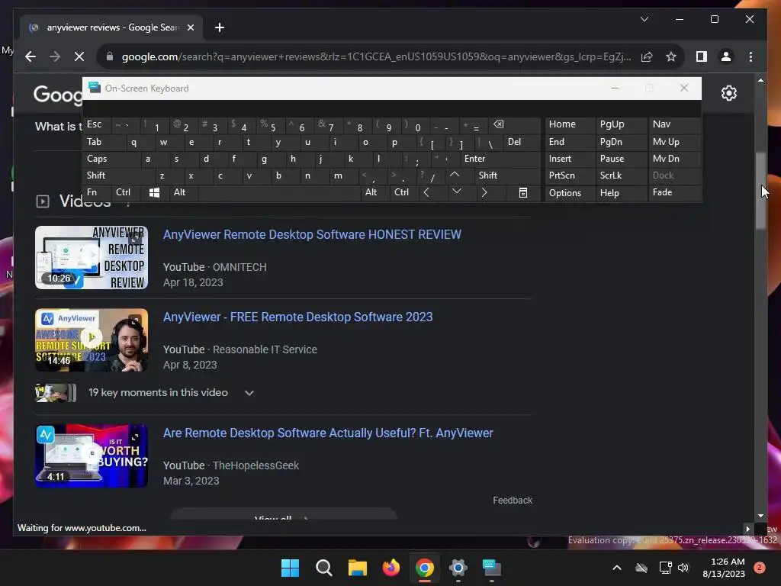Toggle Fade on On-Screen Keyboard
The width and height of the screenshot is (781, 586).
pos(674,192)
